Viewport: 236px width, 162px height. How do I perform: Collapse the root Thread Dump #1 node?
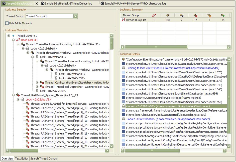pos(9,36)
